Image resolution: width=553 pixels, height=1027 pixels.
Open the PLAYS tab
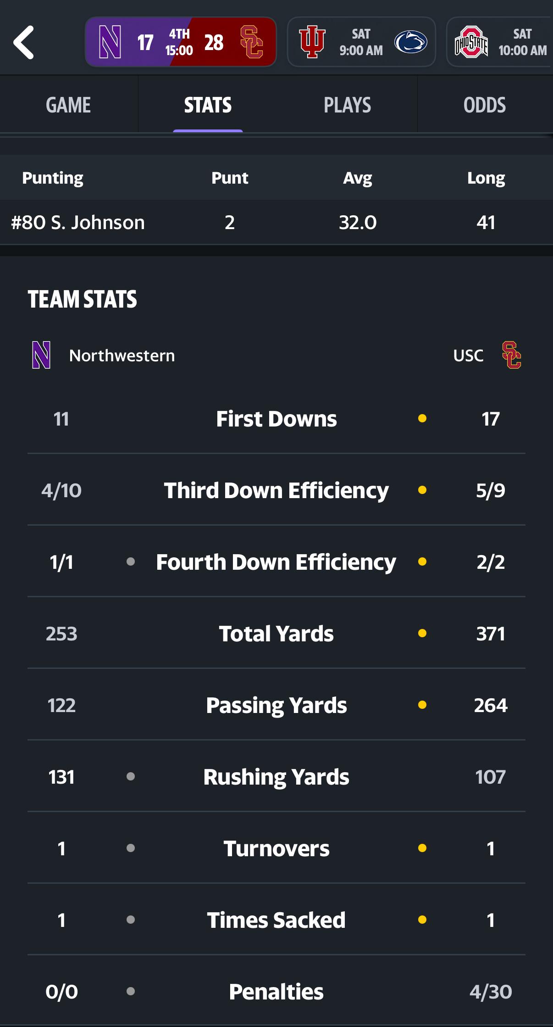click(x=347, y=105)
